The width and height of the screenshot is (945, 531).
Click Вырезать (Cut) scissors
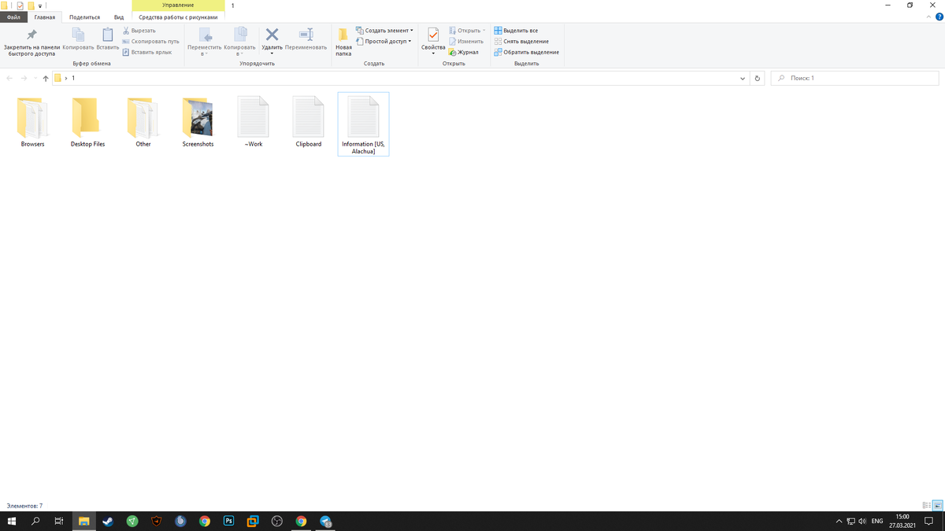tap(139, 31)
